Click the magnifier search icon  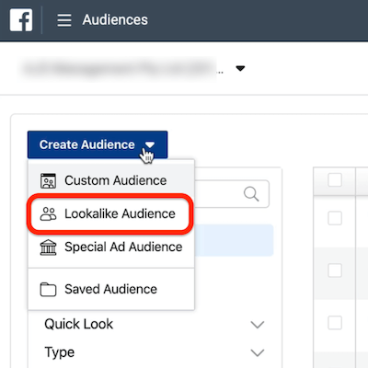(251, 194)
